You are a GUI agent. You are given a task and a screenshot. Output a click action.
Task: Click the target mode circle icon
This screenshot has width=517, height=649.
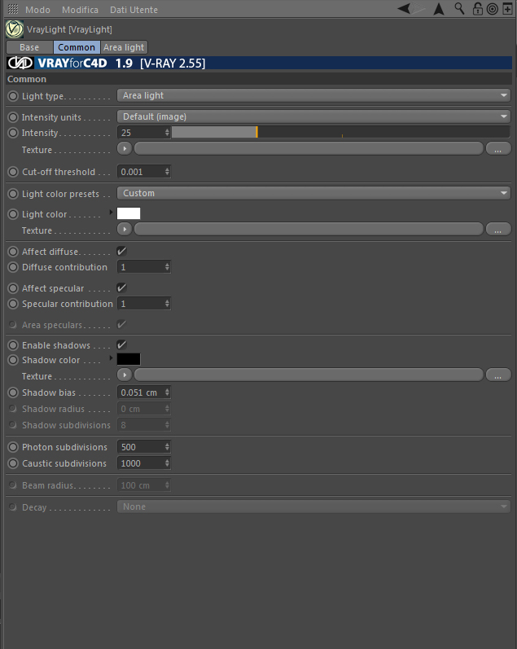[x=492, y=9]
